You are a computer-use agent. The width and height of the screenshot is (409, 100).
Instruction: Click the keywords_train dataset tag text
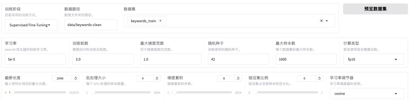(143, 21)
